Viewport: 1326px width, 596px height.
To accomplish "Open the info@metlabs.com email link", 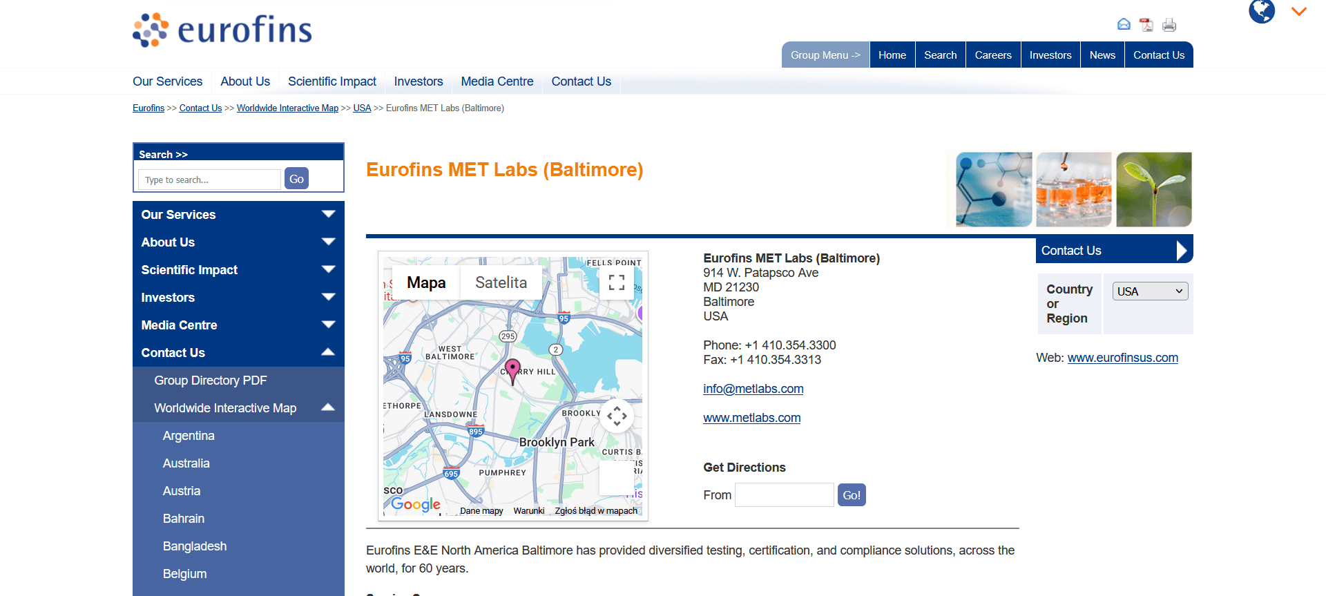I will pyautogui.click(x=753, y=389).
